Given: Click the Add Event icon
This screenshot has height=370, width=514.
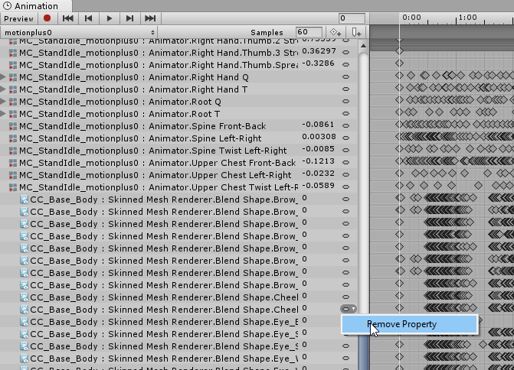Looking at the screenshot, I should (356, 32).
